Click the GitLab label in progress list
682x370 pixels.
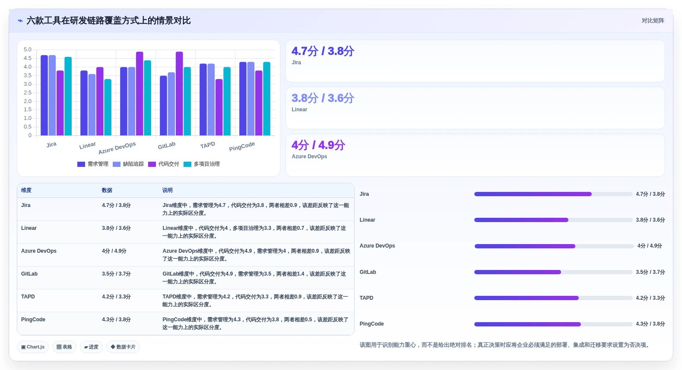pos(368,272)
